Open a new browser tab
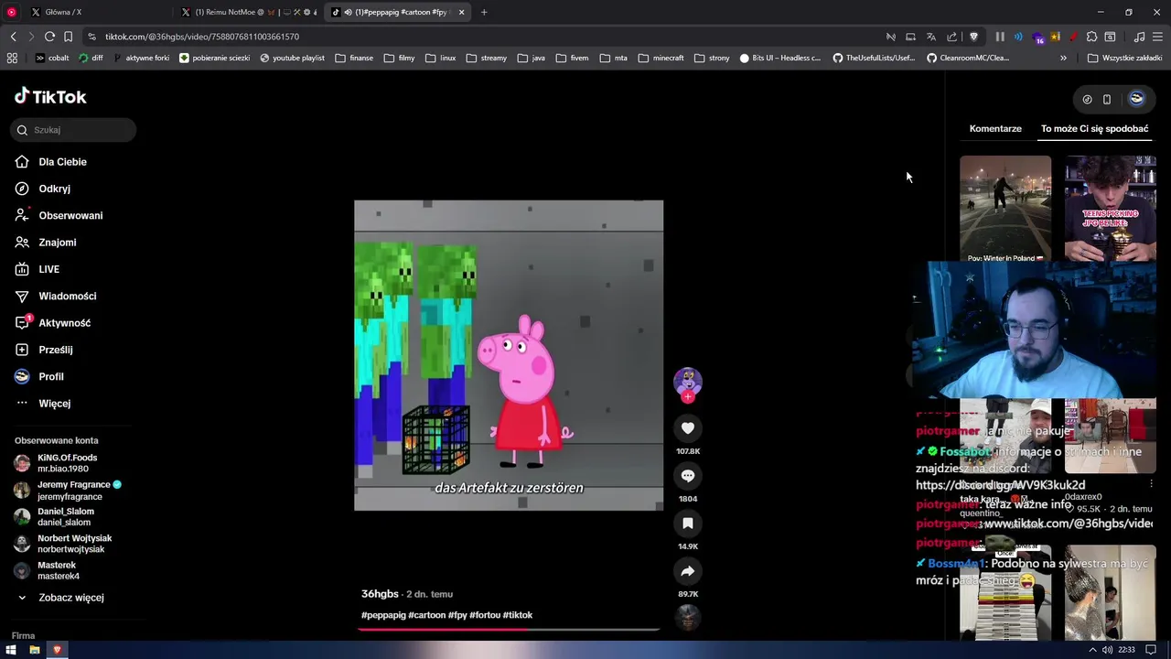 point(484,12)
